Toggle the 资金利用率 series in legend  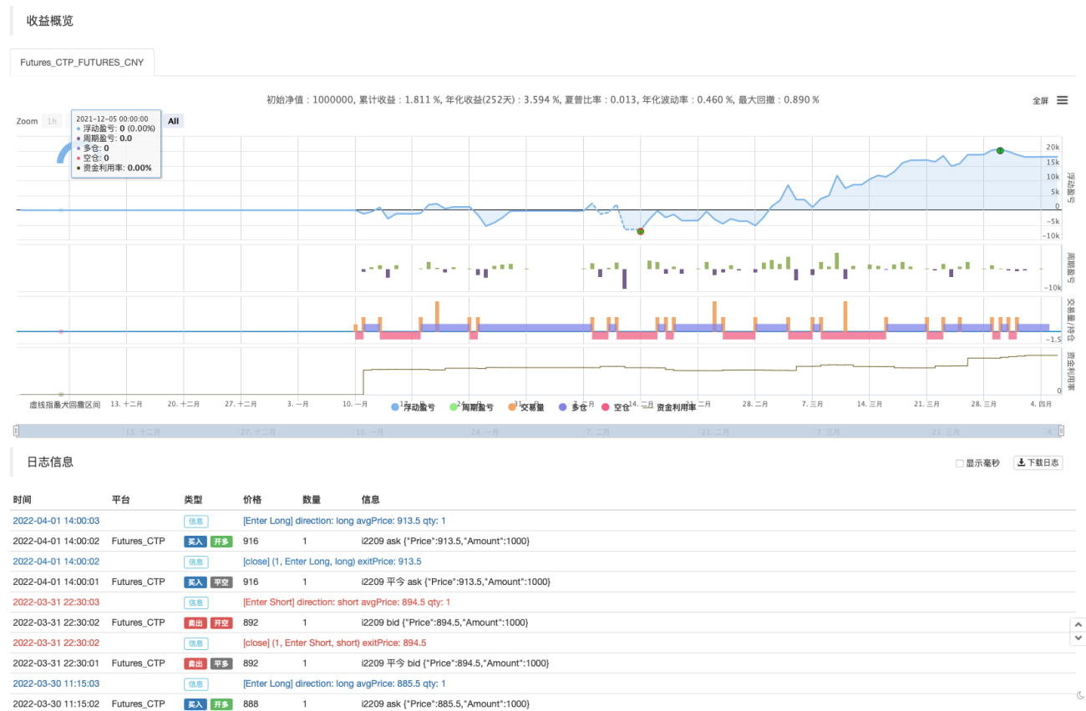tap(670, 407)
